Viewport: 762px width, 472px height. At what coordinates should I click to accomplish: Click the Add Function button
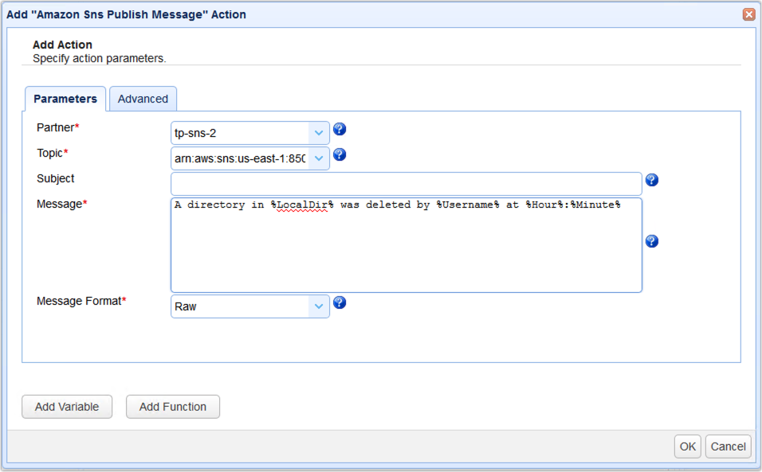[173, 407]
